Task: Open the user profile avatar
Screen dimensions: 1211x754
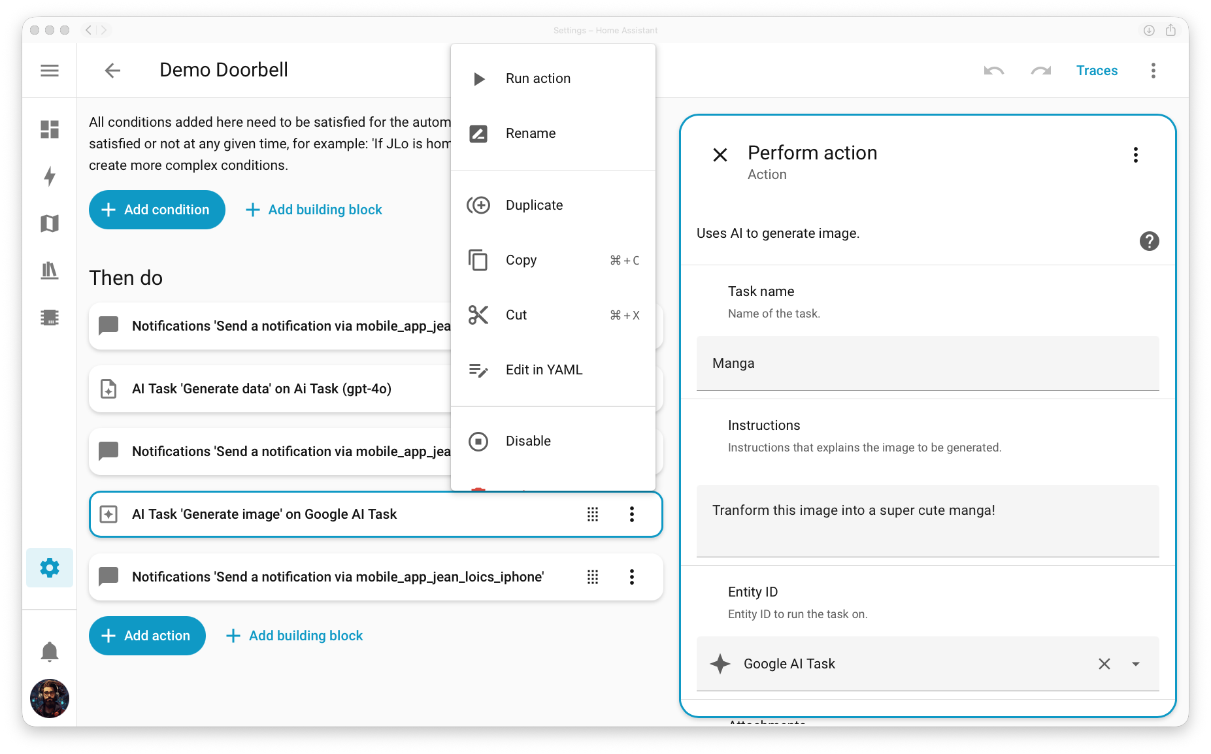Action: (x=50, y=698)
